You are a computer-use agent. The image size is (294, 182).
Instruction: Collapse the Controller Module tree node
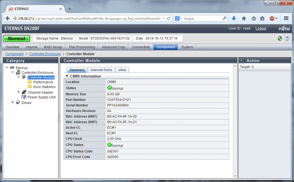pyautogui.click(x=19, y=77)
